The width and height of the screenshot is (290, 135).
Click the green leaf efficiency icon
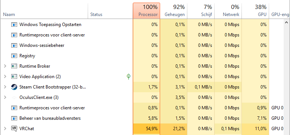point(128,77)
